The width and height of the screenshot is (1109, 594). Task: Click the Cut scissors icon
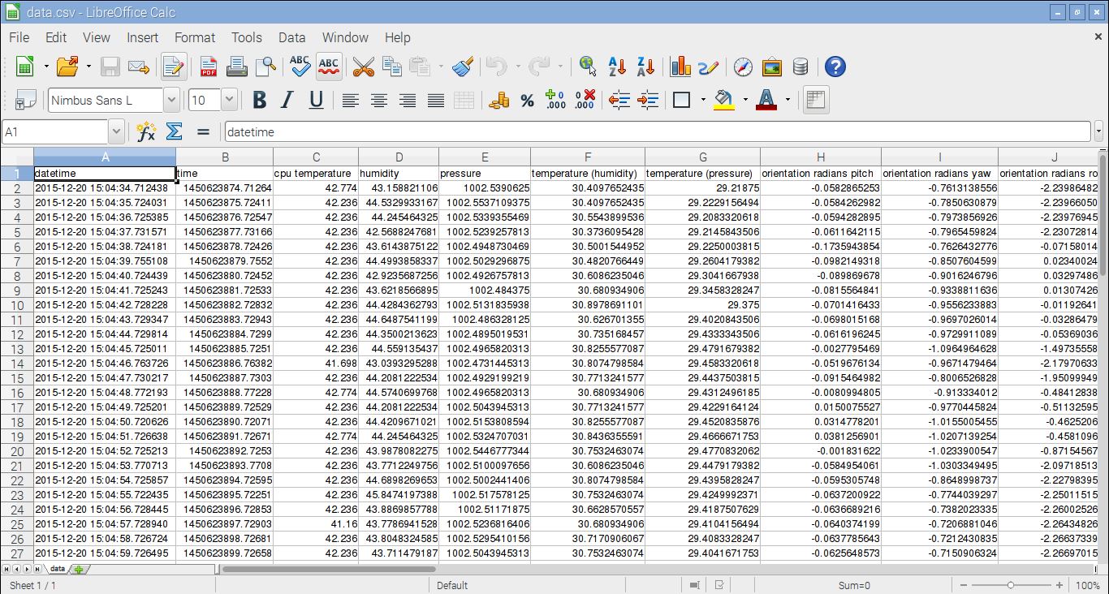pyautogui.click(x=363, y=67)
